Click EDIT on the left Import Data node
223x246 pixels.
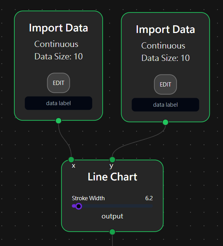(58, 83)
